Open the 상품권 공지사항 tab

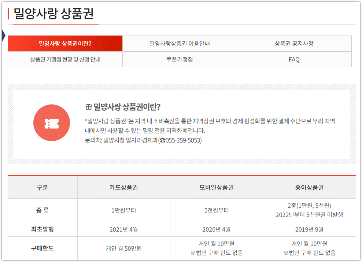point(294,43)
